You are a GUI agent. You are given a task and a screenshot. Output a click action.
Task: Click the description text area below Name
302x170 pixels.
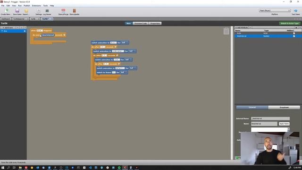point(269,130)
